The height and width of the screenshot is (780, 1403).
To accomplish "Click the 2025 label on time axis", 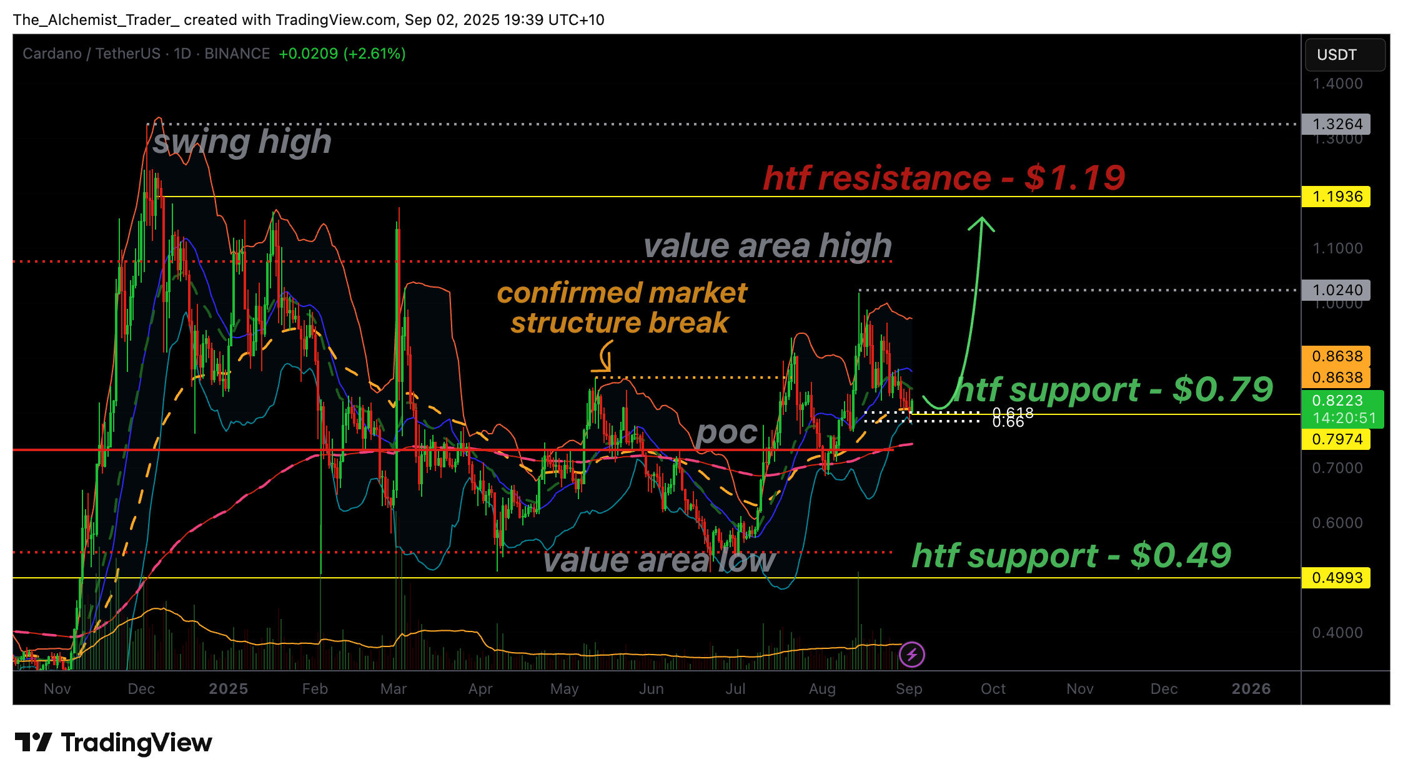I will click(x=228, y=689).
